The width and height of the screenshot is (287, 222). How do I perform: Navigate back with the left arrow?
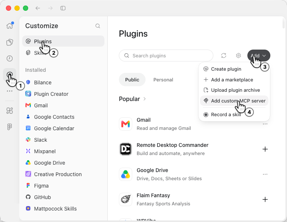(x=38, y=8)
